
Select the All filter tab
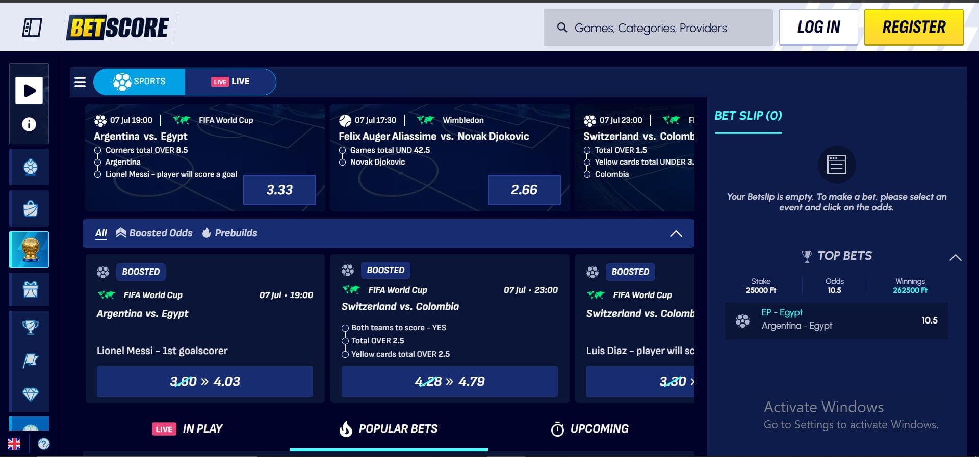tap(101, 233)
